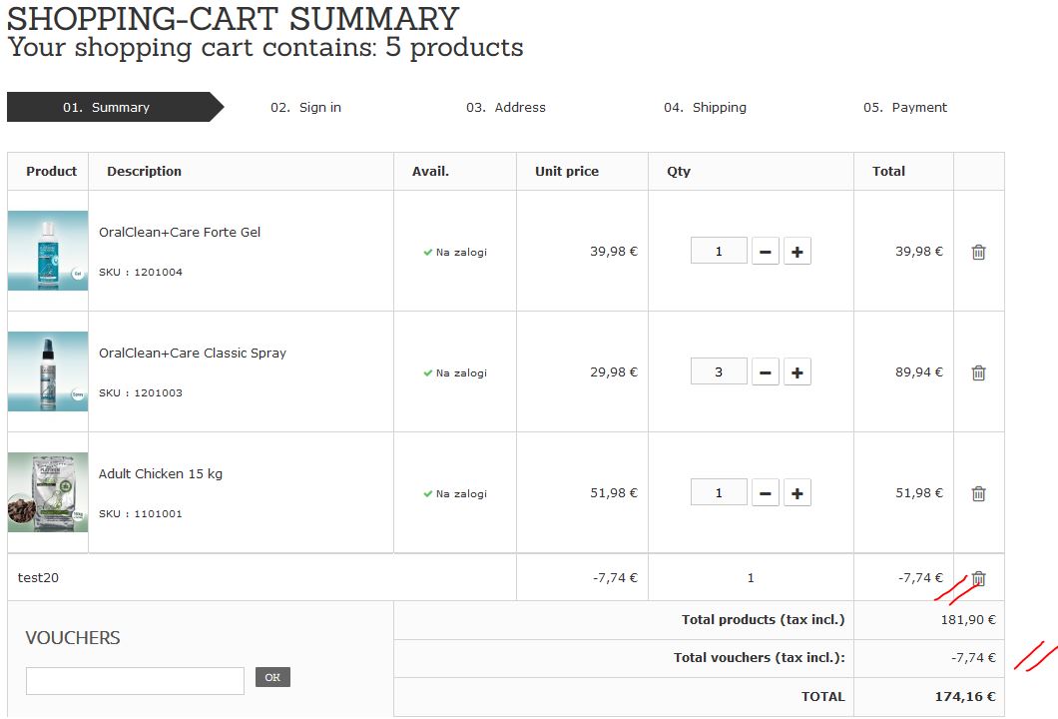Remove the test20 voucher
The image size is (1058, 719).
coord(978,579)
